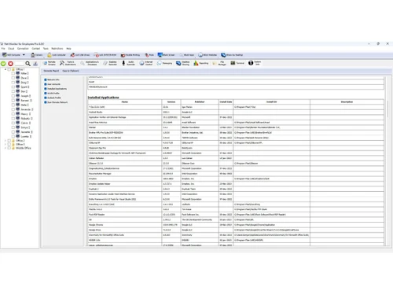This screenshot has width=393, height=295.
Task: Tick the checkbox for Calvin
Action: coord(13,123)
